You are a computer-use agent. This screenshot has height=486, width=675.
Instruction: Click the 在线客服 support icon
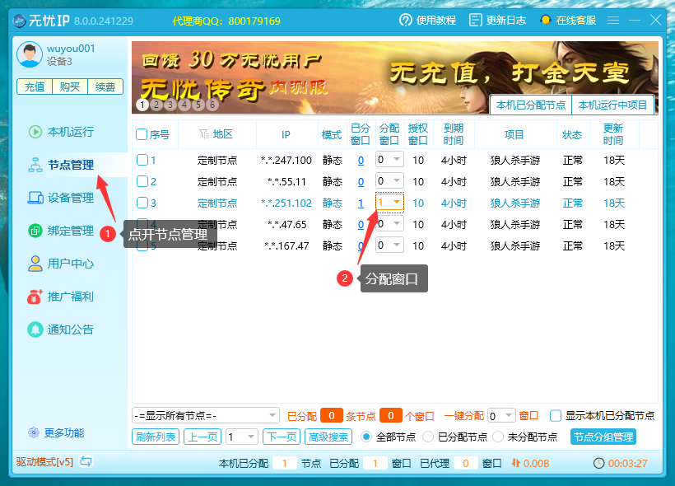tap(546, 21)
